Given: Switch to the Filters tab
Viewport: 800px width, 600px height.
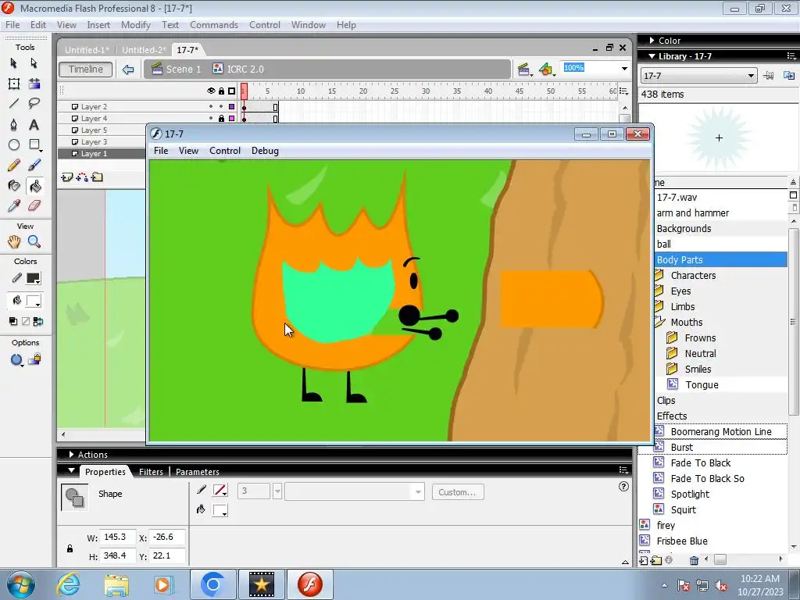Looking at the screenshot, I should pos(151,471).
